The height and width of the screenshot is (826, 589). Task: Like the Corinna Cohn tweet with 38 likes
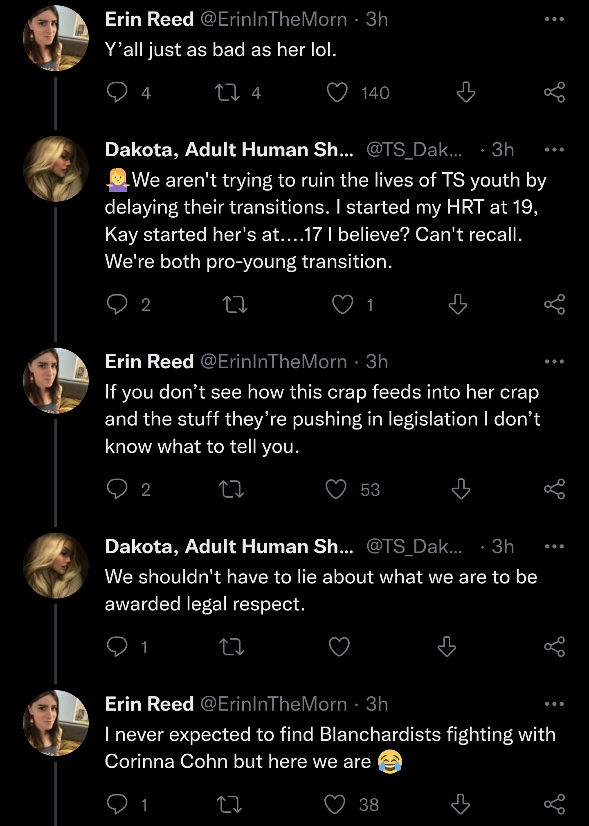point(335,804)
